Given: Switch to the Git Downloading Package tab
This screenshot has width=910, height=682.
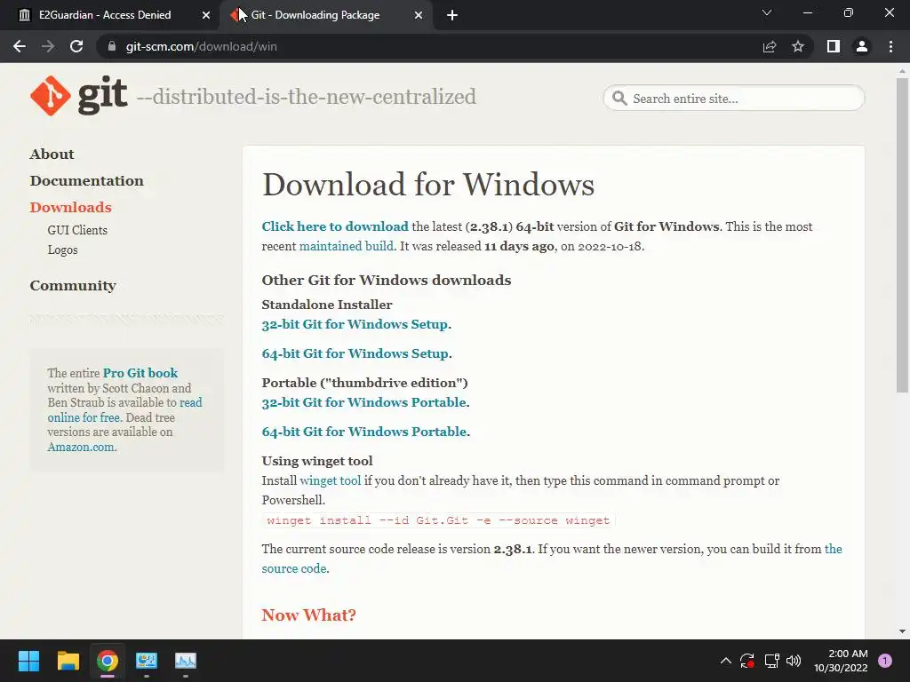Looking at the screenshot, I should (x=325, y=15).
